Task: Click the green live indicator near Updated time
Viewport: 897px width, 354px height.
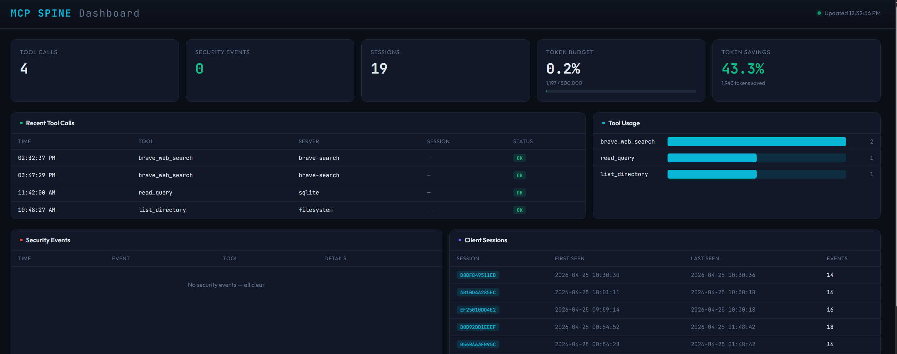Action: tap(819, 13)
